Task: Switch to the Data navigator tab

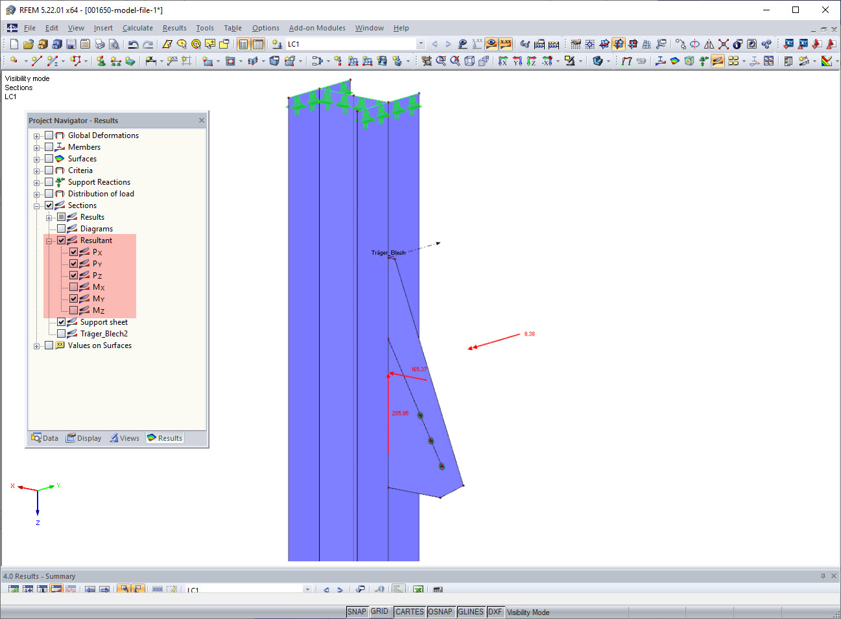Action: (45, 438)
